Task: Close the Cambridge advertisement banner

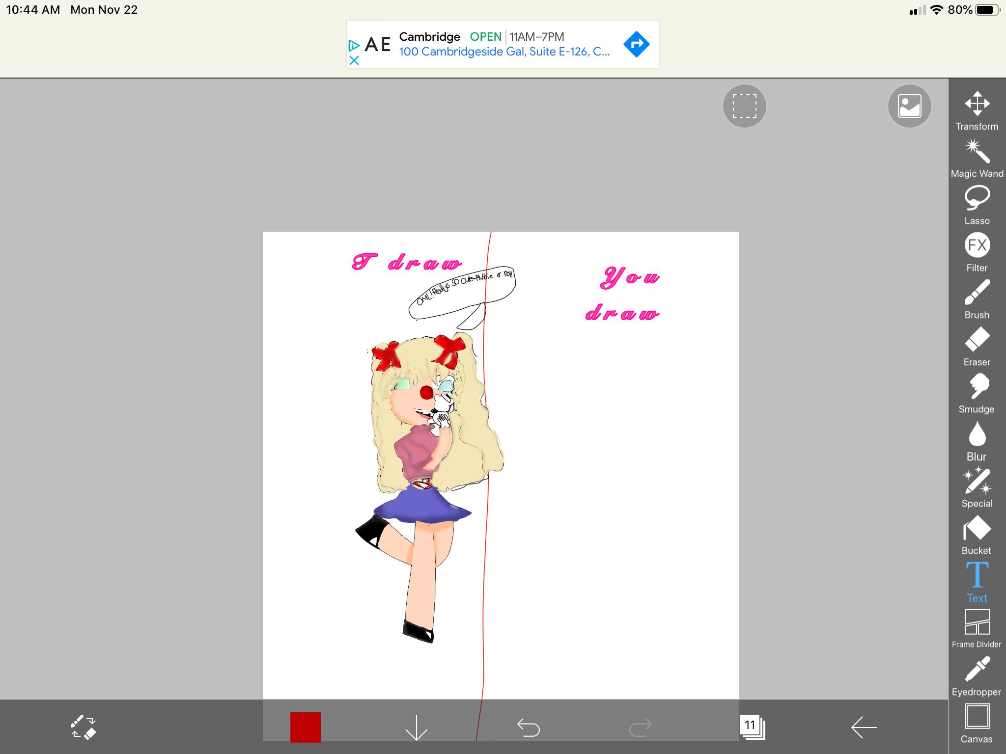Action: coord(354,61)
